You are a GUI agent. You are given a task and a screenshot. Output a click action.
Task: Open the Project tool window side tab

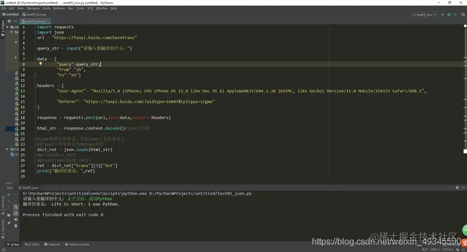[x=3, y=27]
